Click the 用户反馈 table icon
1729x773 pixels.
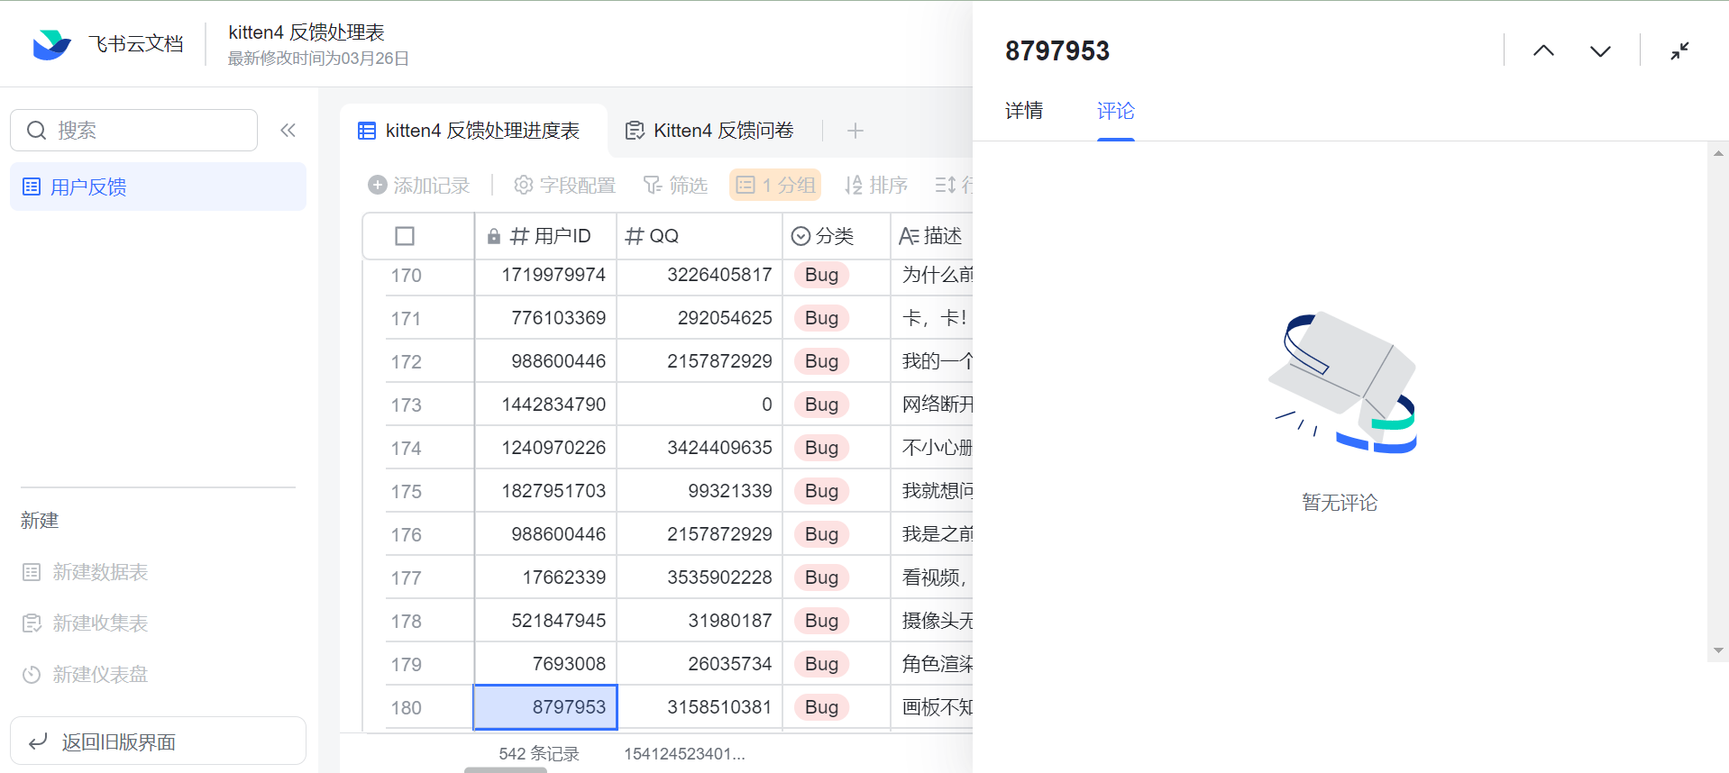[32, 187]
